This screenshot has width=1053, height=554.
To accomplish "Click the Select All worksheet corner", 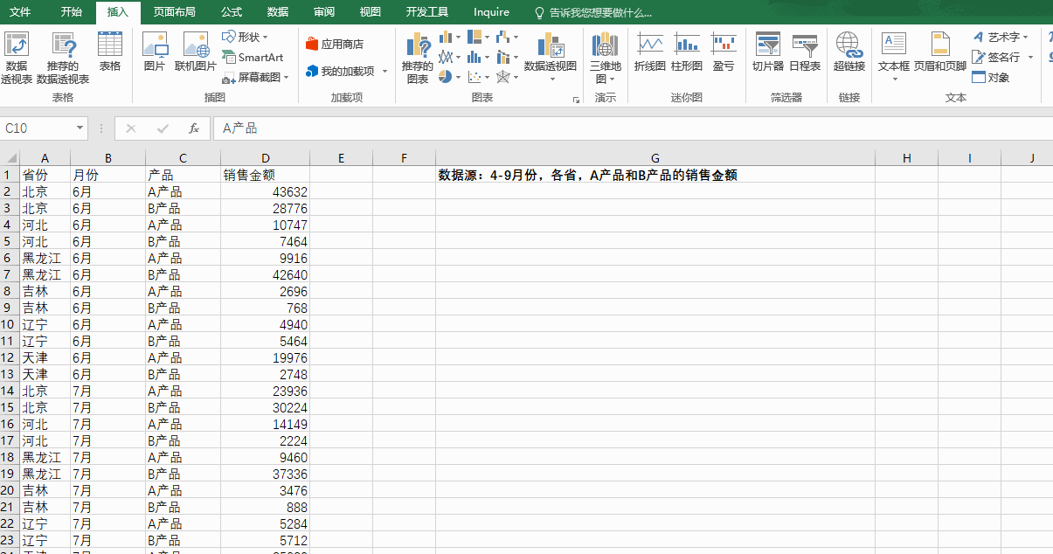I will [10, 158].
